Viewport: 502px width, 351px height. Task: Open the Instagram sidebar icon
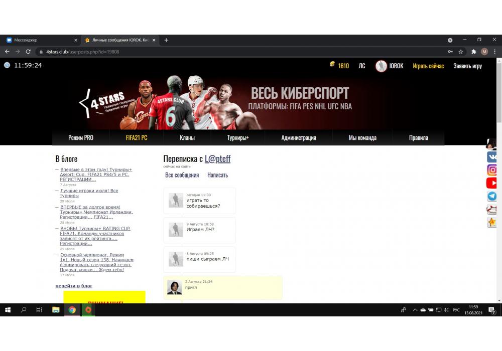pos(492,170)
